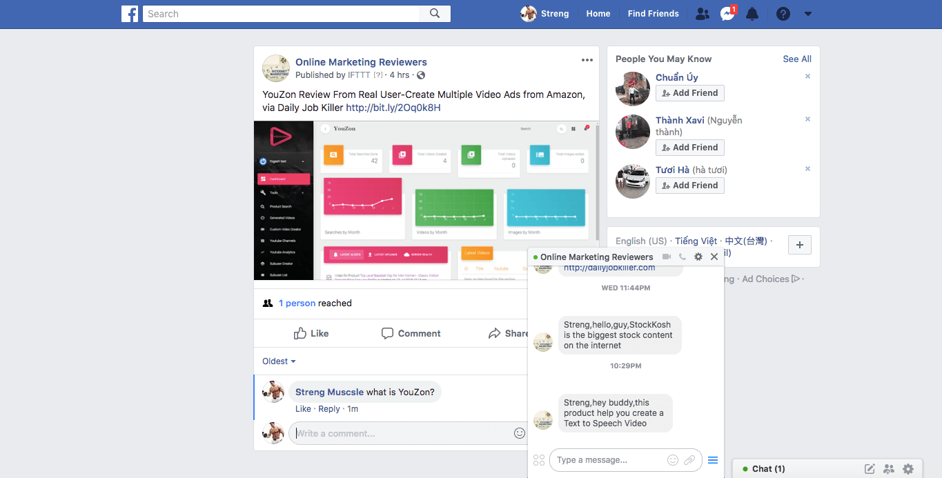The image size is (942, 478).
Task: Click the Search field in the top bar
Action: [x=281, y=14]
